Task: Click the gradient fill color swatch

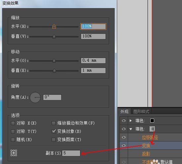Action: click(x=152, y=129)
